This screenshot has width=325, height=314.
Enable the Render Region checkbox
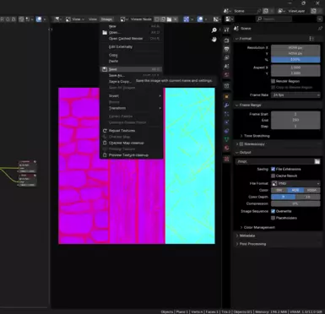coord(273,81)
